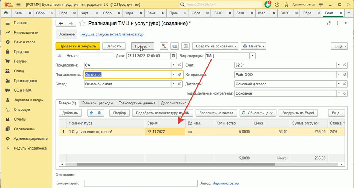The image size is (354, 188).
Task: Open table Еще menu button
Action: pos(337,113)
